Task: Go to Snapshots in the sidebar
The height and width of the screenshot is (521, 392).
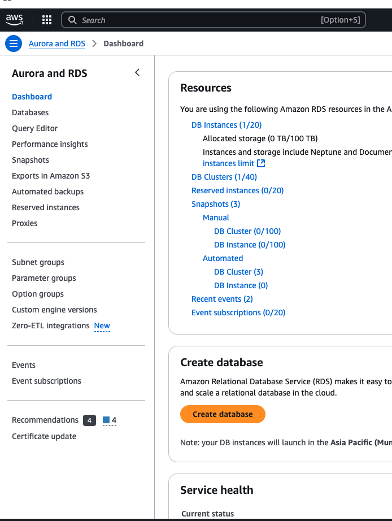Action: 31,160
